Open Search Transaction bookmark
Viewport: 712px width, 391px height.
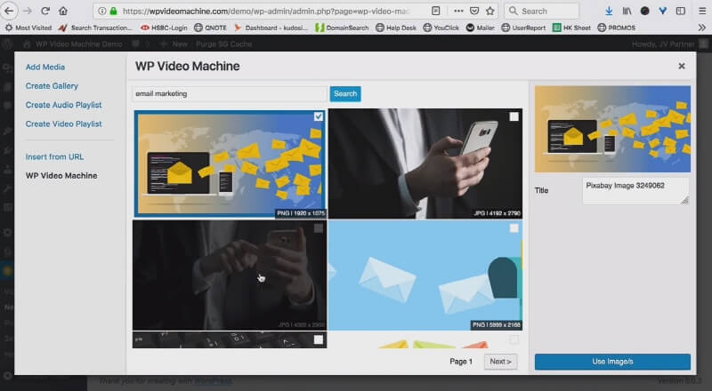coord(95,28)
